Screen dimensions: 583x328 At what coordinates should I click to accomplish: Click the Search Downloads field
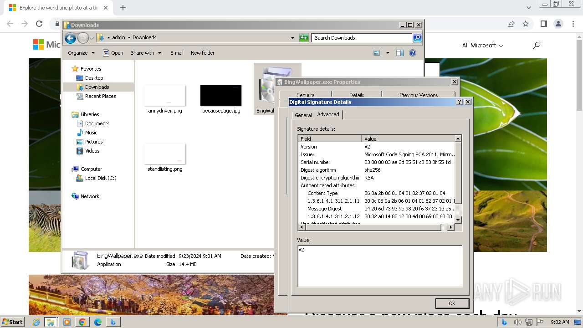(x=362, y=38)
